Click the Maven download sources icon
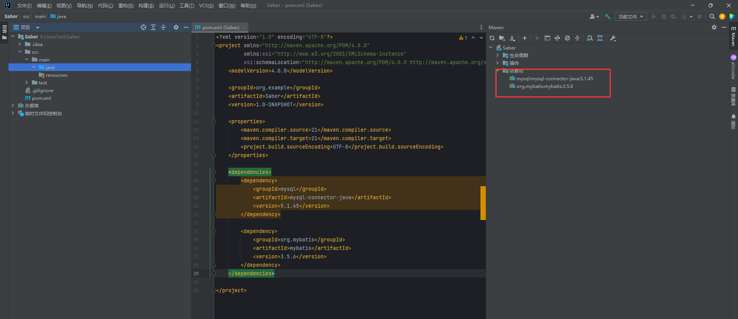This screenshot has width=738, height=319. click(512, 38)
